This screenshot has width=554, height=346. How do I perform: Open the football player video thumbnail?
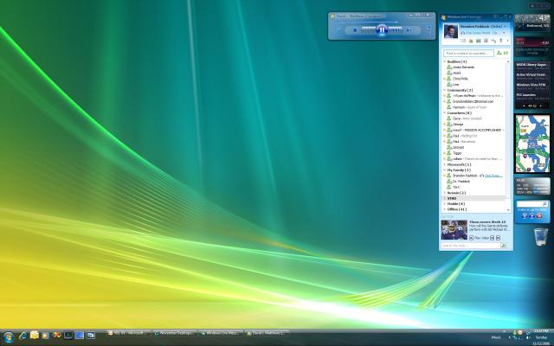(454, 230)
